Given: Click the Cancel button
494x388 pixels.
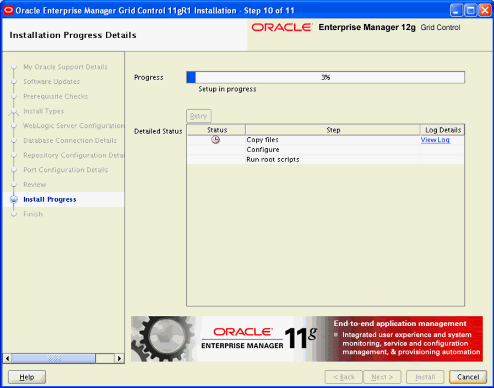Looking at the screenshot, I should tap(468, 377).
